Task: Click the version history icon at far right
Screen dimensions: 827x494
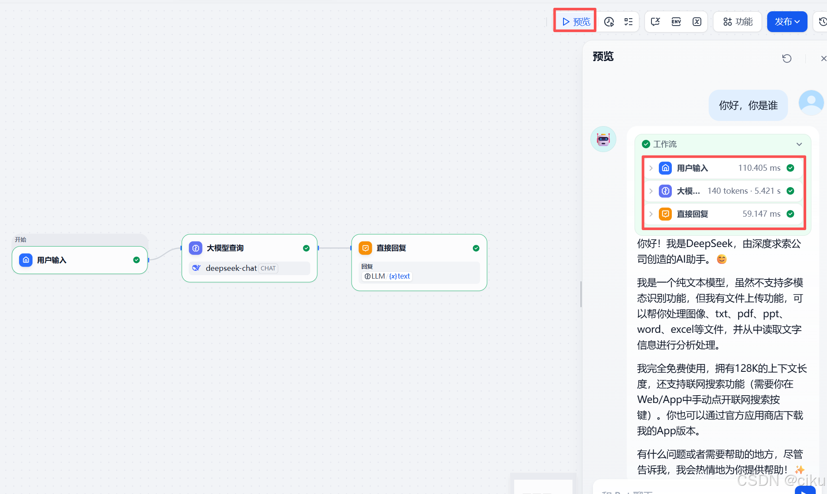Action: [822, 22]
